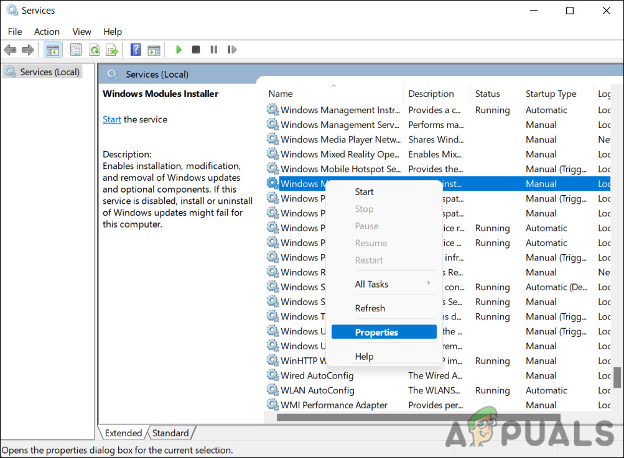Click the Pause Service toolbar icon

213,50
